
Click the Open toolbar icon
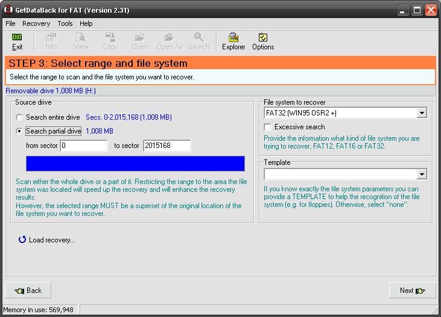point(140,42)
